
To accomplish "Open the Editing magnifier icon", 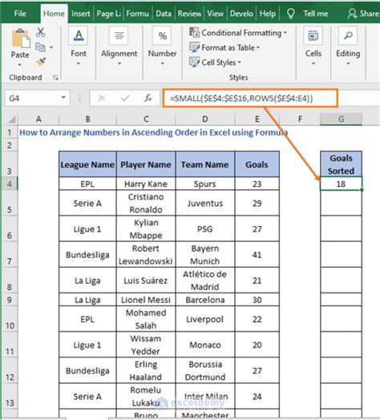I will point(348,35).
